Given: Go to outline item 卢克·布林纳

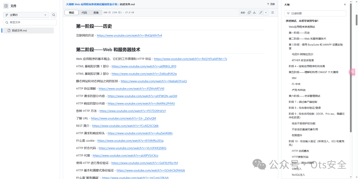Looking at the screenshot, I should (x=298, y=90).
